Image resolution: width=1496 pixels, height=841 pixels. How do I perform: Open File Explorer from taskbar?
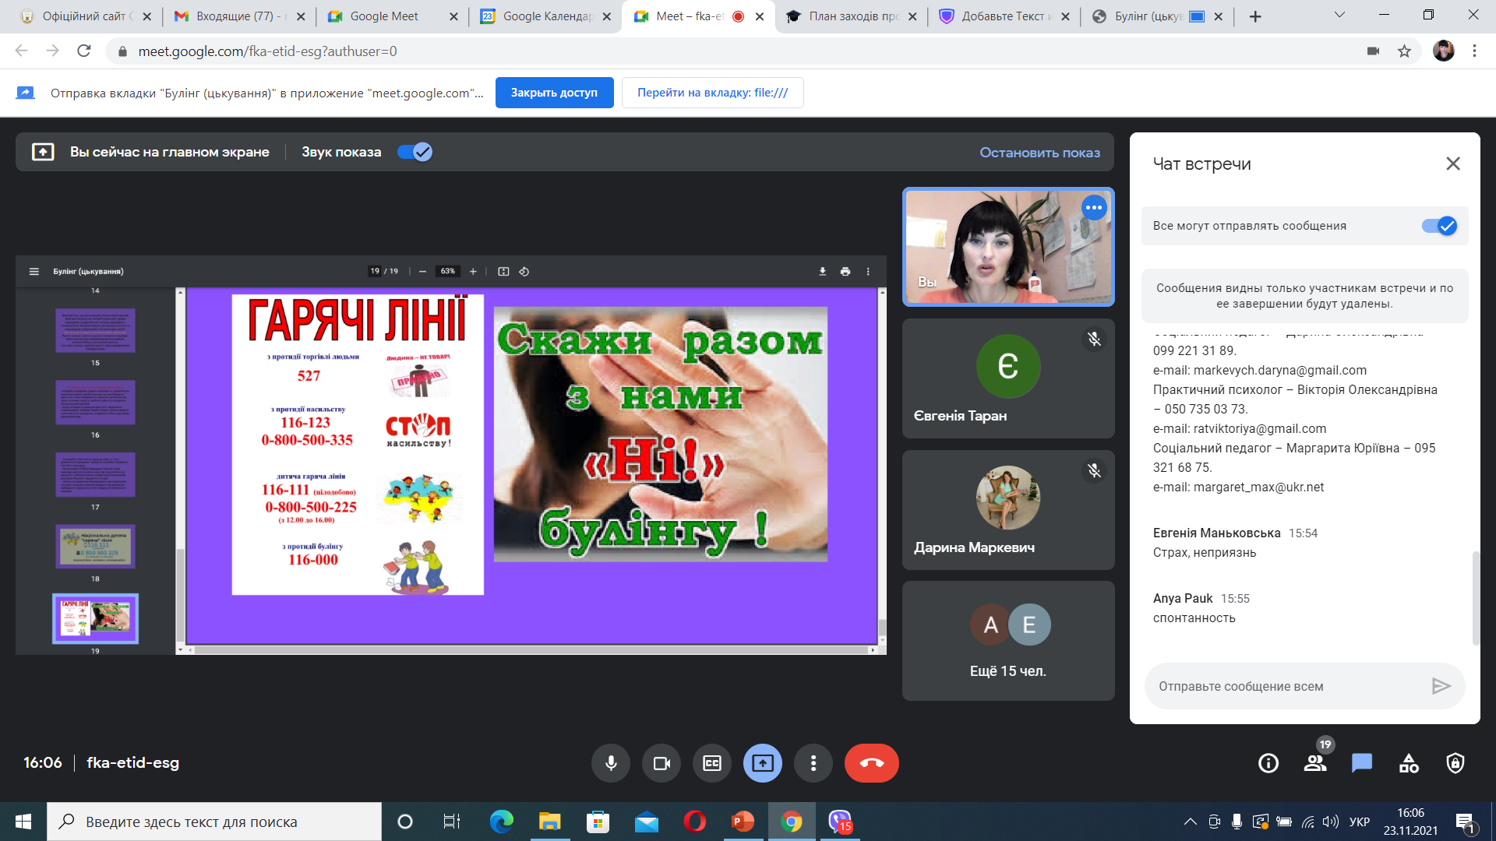click(x=550, y=822)
